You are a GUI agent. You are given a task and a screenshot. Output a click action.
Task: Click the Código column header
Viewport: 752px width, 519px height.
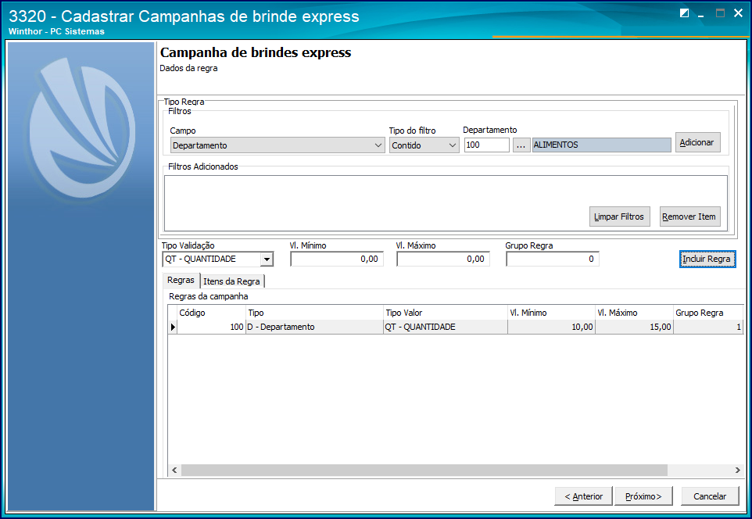pos(211,313)
